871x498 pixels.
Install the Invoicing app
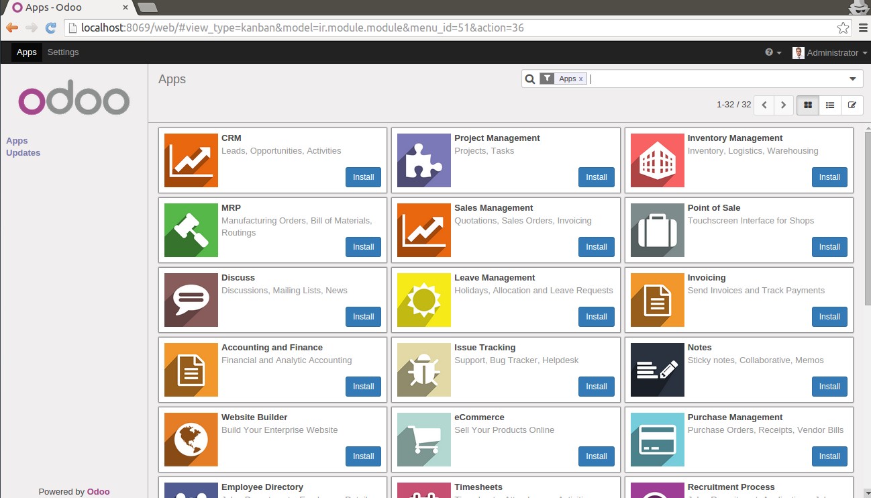click(x=829, y=317)
